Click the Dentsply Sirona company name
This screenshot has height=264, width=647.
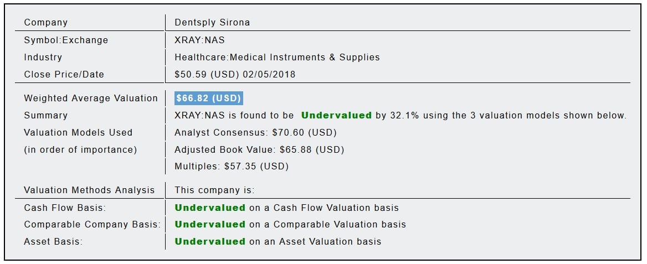click(x=212, y=23)
